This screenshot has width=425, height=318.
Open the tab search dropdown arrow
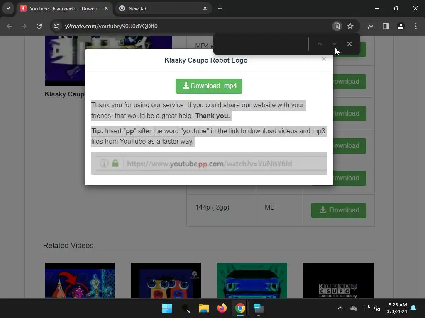coord(8,8)
